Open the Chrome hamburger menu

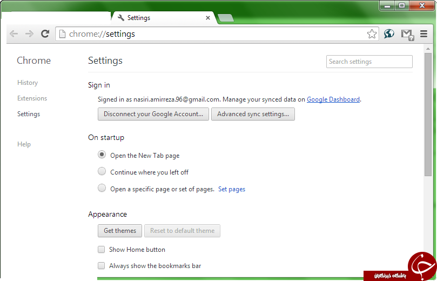click(x=424, y=34)
